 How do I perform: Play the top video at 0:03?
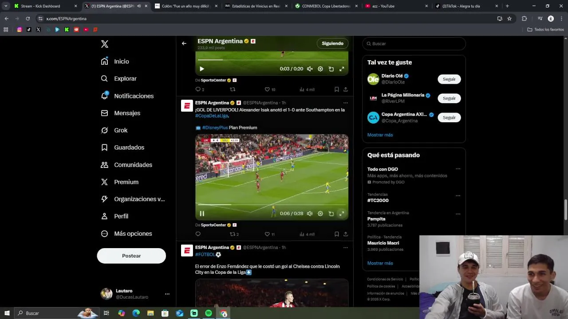(202, 69)
